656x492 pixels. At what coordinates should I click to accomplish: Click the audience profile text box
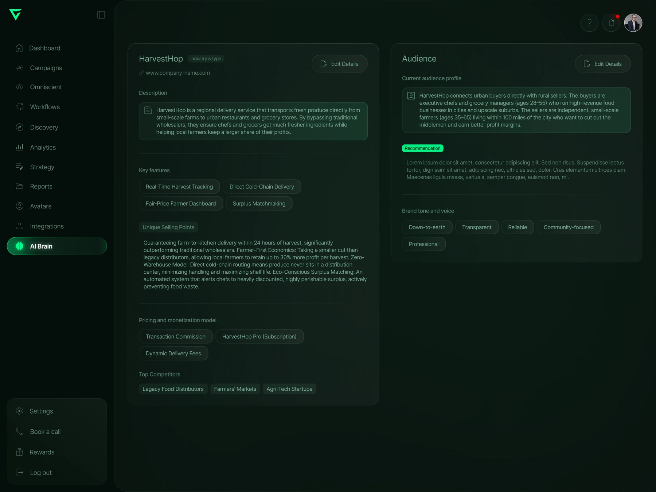(x=516, y=110)
